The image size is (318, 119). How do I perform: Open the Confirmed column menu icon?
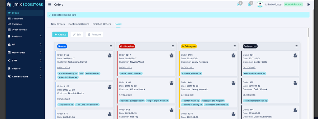(x=173, y=46)
